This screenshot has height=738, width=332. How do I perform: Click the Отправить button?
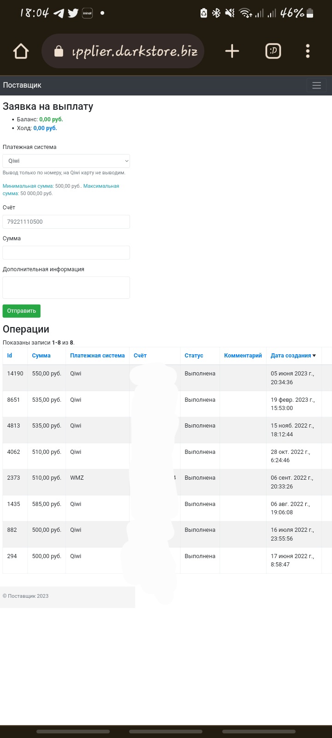point(22,311)
